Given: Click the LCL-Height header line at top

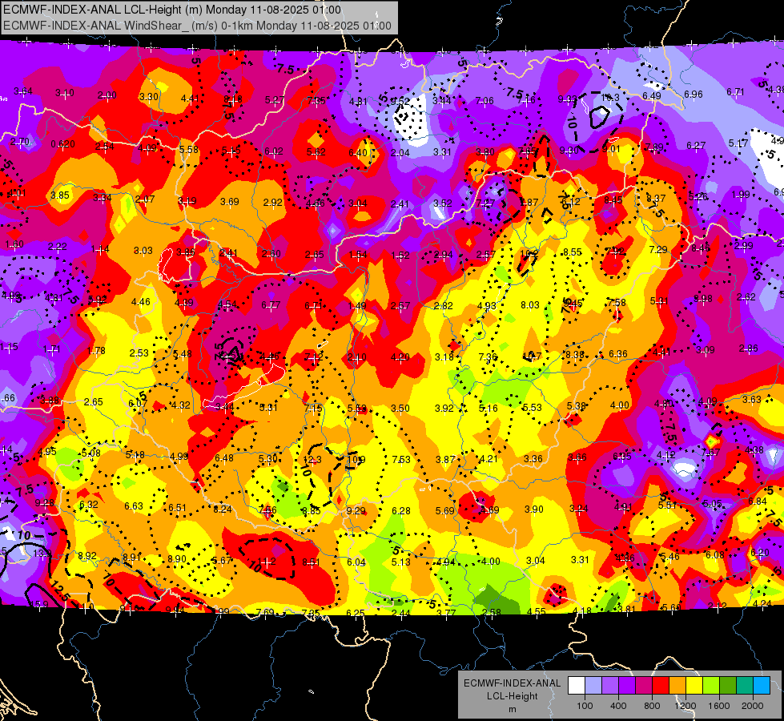Looking at the screenshot, I should (x=172, y=10).
